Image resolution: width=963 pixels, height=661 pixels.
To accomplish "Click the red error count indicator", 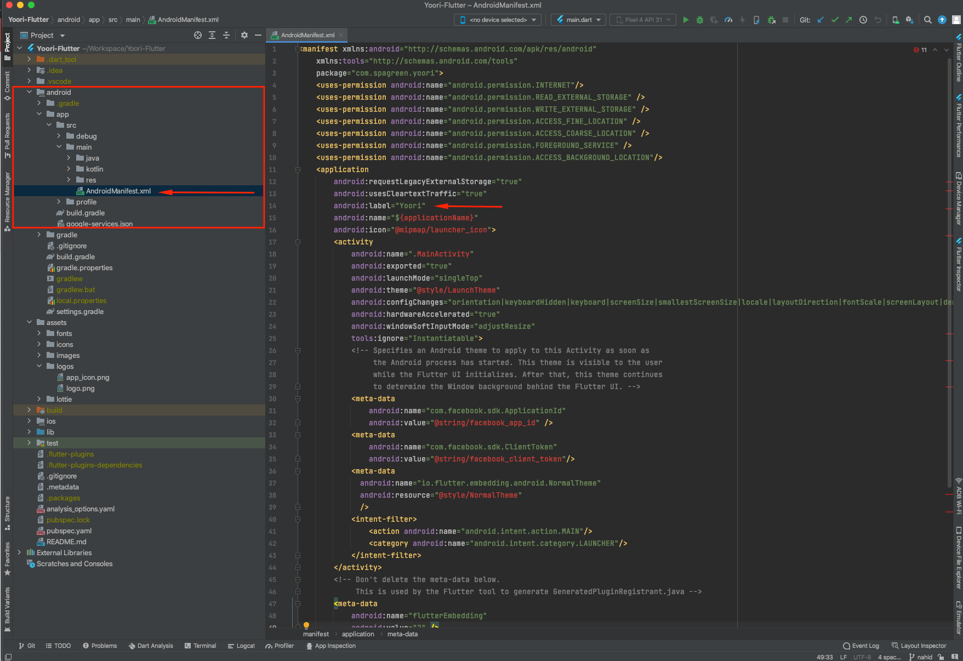I will tap(920, 50).
